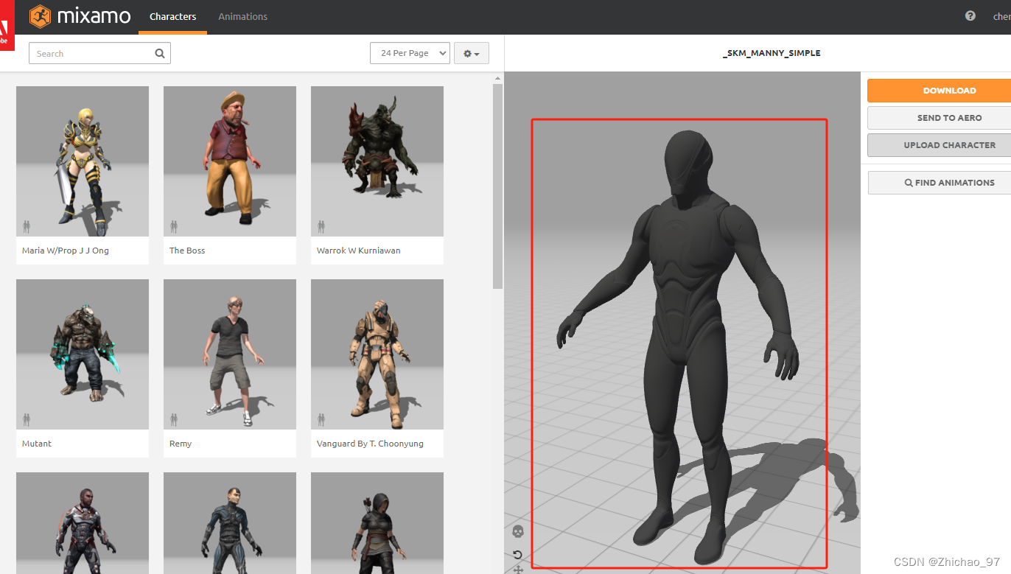Click the search magnifier icon
1011x574 pixels.
coord(160,53)
